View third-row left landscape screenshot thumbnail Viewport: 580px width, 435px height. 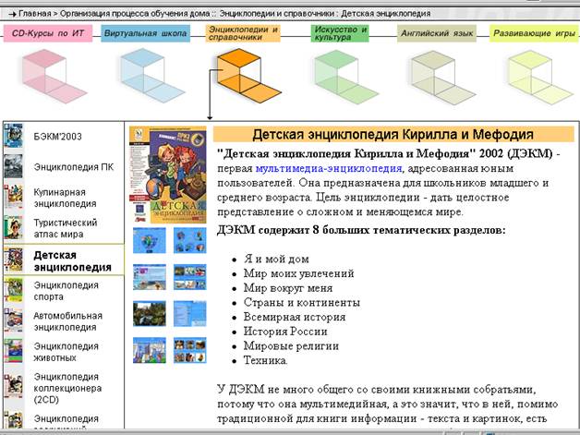(x=150, y=313)
